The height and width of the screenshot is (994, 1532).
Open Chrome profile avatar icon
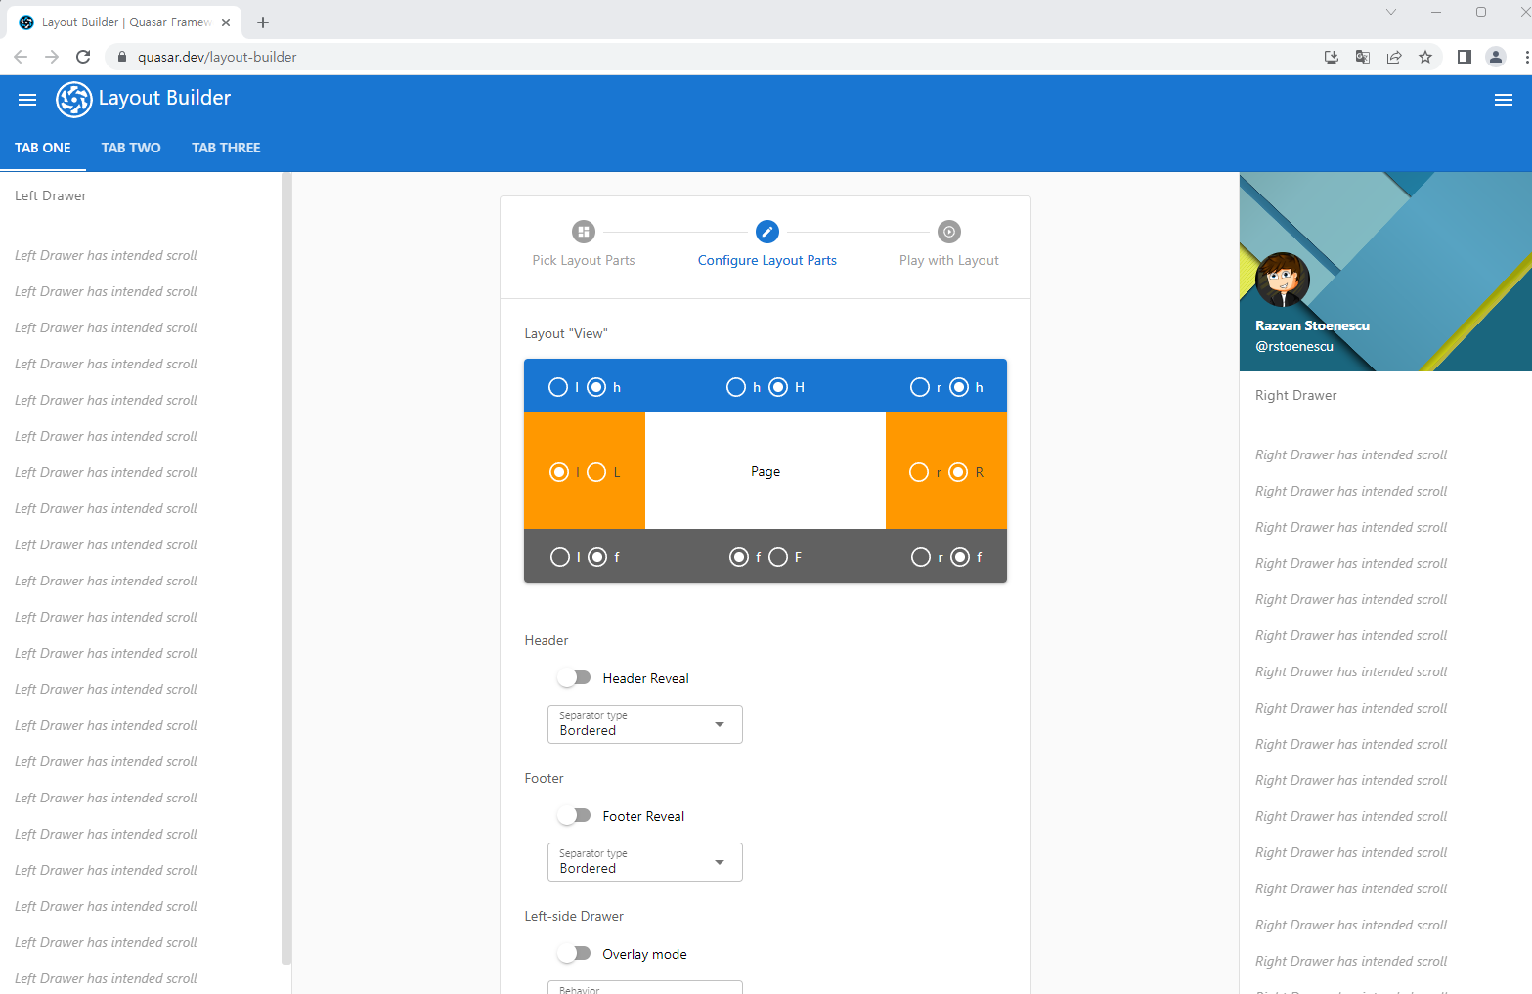tap(1496, 57)
